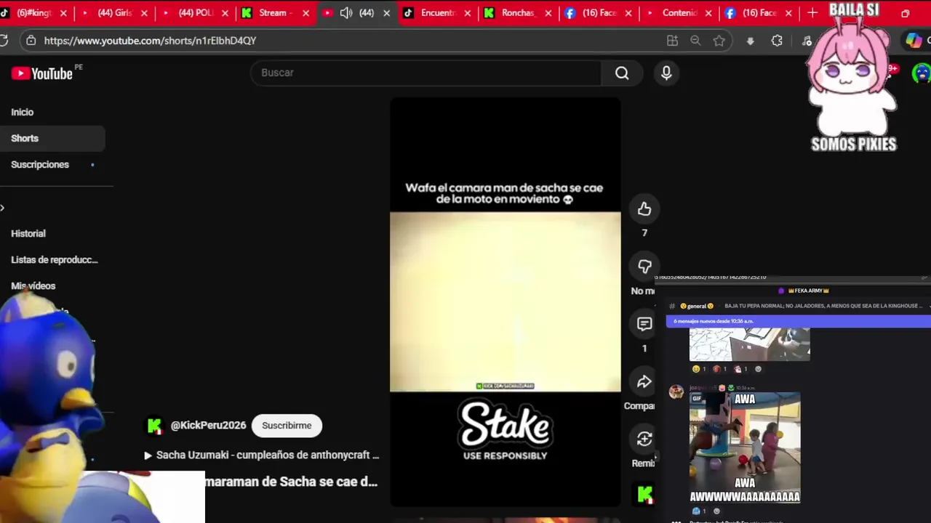931x523 pixels.
Task: Click the 'BAJA TU PEPA NORMAL' channel topic
Action: click(x=823, y=306)
